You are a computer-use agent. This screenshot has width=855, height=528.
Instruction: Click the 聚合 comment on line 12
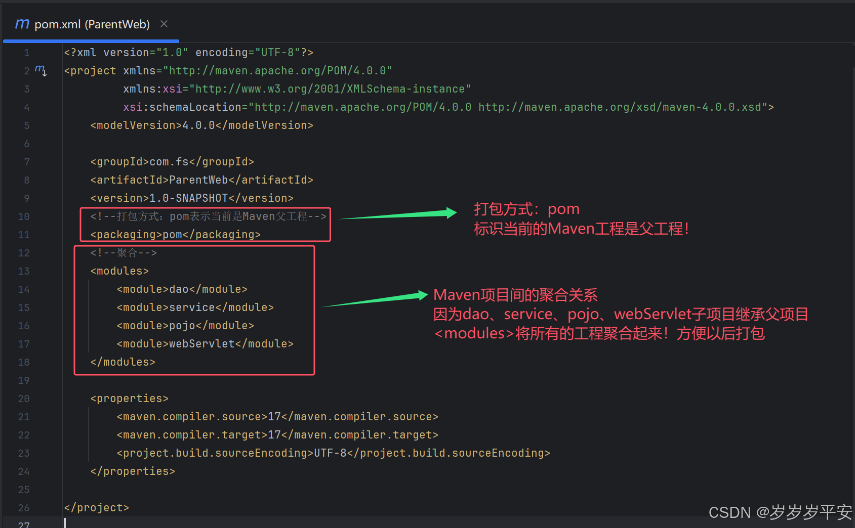pos(124,253)
